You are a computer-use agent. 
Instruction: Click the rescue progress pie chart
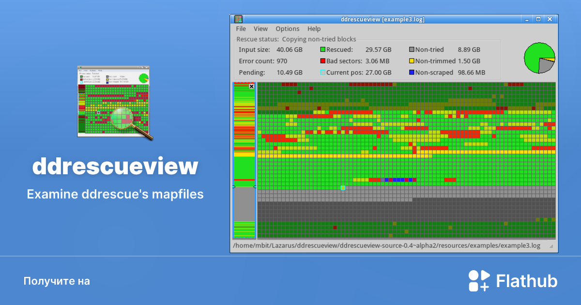pyautogui.click(x=539, y=58)
